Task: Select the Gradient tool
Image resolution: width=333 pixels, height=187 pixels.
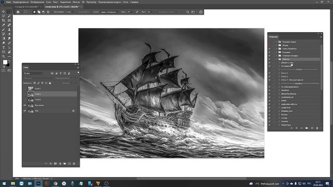Action: pyautogui.click(x=4, y=38)
